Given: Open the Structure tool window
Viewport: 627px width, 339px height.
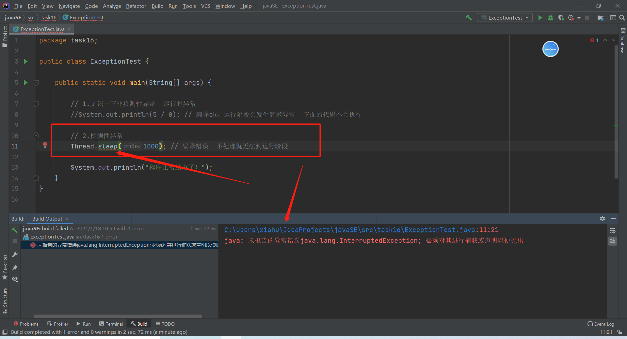Looking at the screenshot, I should pos(5,301).
